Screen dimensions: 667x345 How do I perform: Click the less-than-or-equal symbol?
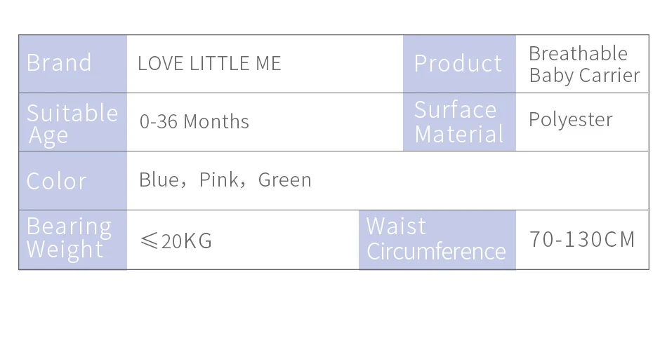click(149, 241)
